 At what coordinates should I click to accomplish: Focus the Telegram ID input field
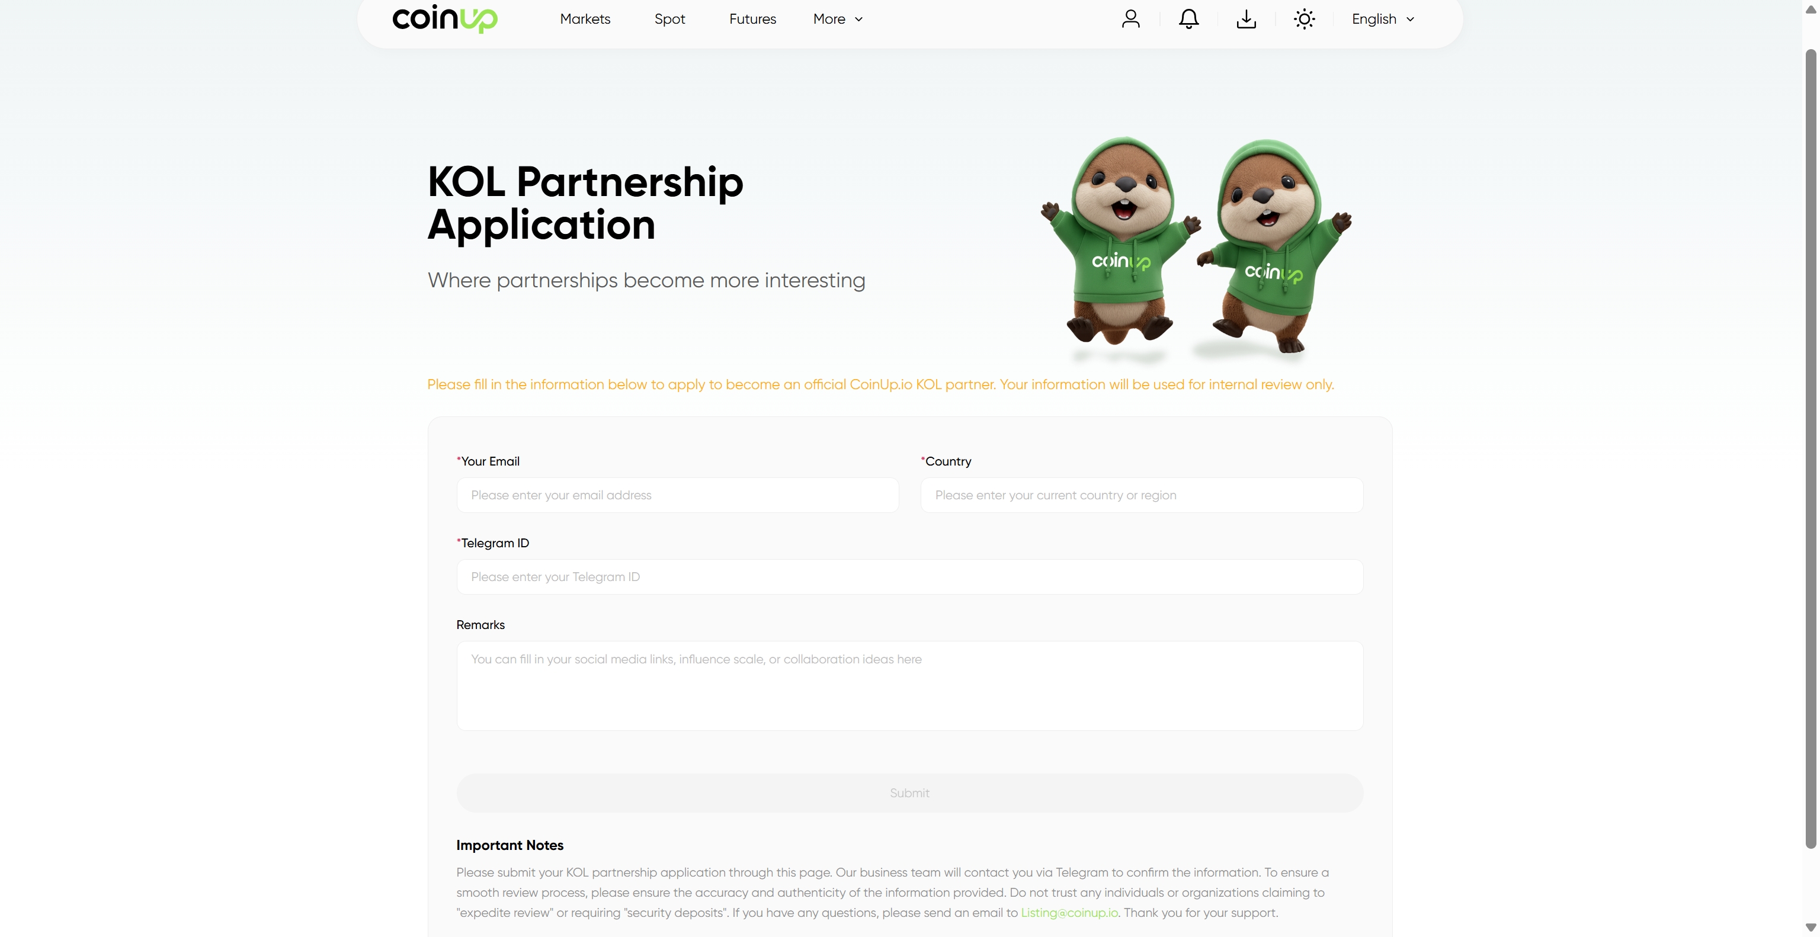pyautogui.click(x=910, y=577)
